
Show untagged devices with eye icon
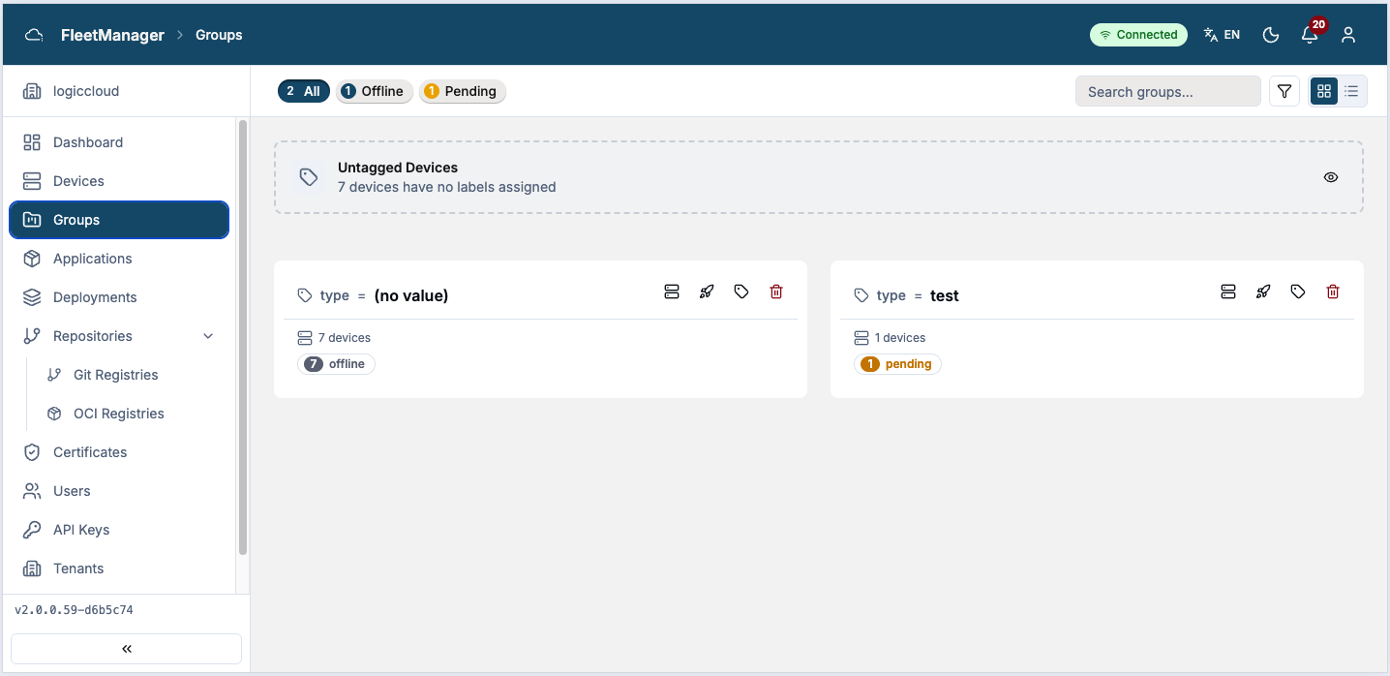[x=1331, y=177]
